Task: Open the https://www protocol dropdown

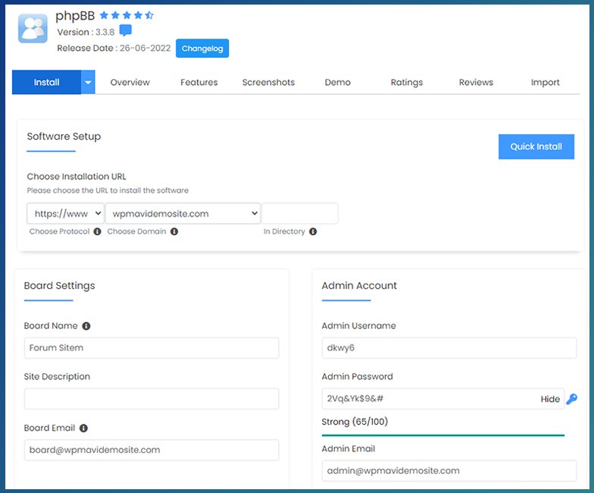Action: [x=65, y=214]
